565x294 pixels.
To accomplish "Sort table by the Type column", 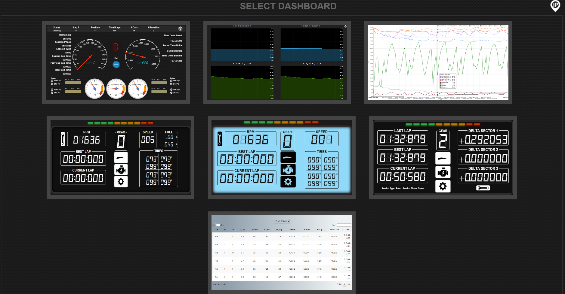I will pyautogui.click(x=217, y=229).
